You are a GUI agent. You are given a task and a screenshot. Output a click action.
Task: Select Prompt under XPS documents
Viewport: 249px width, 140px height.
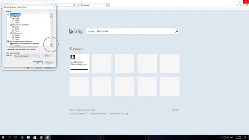[x=13, y=39]
